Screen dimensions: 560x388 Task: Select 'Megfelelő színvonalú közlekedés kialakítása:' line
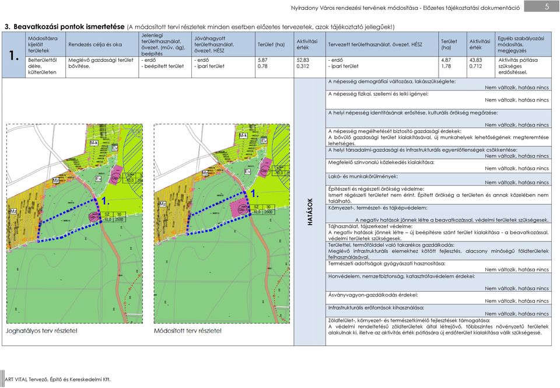point(381,162)
